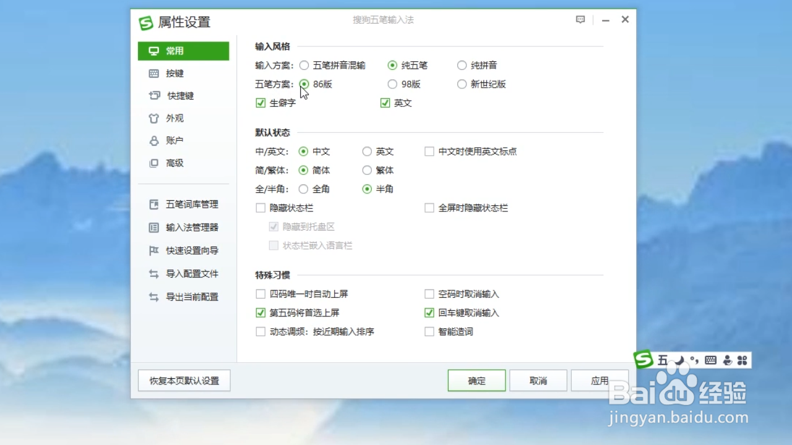This screenshot has height=445, width=792.
Task: Toggle the 五 input mode on the IME status bar
Action: [x=663, y=360]
